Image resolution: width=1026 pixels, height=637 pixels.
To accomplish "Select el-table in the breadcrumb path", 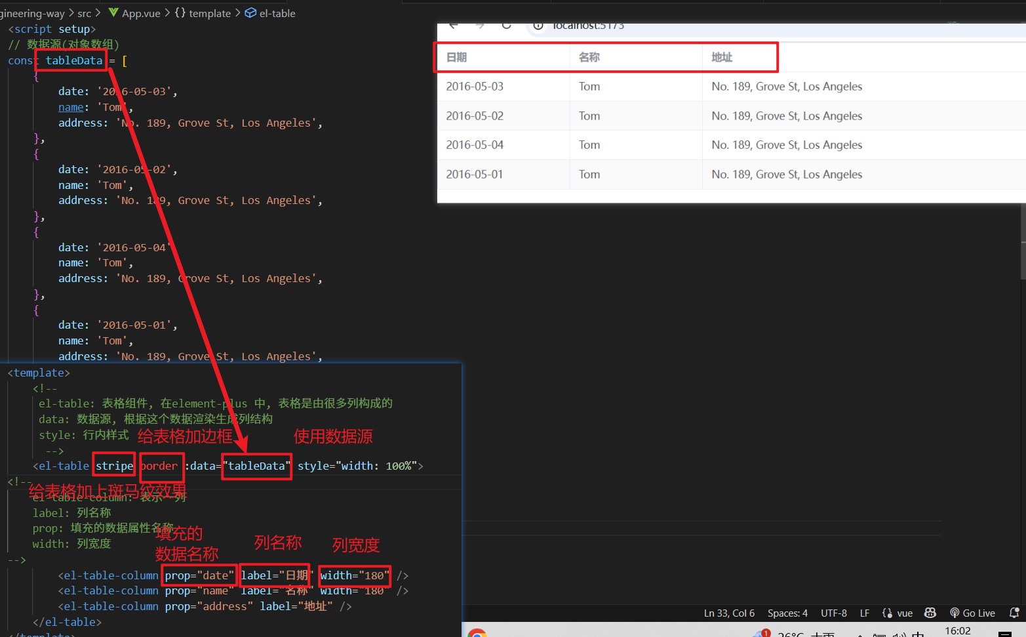I will tap(276, 12).
